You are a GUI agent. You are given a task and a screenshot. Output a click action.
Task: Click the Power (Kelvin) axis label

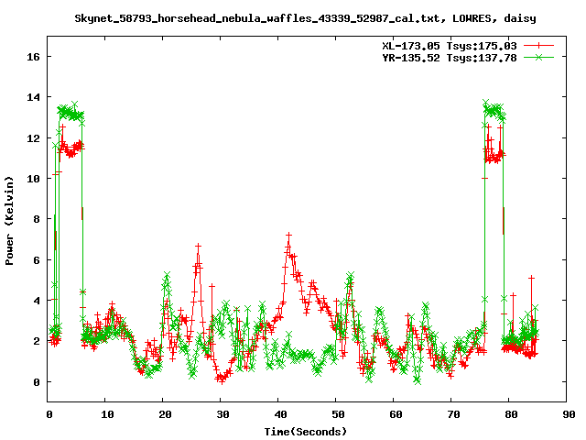click(x=9, y=221)
